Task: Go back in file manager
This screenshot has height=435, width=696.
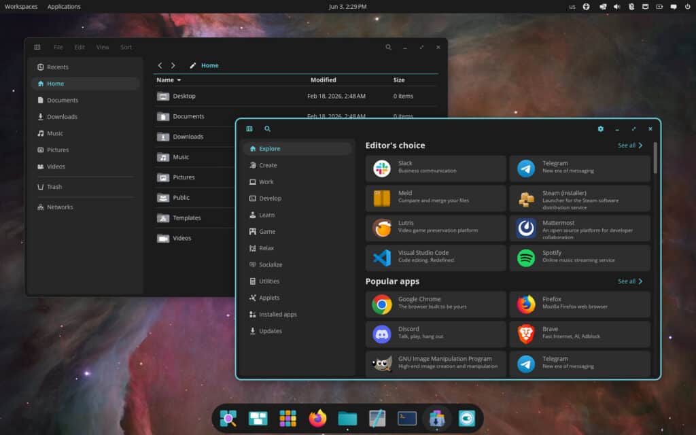Action: click(x=160, y=65)
